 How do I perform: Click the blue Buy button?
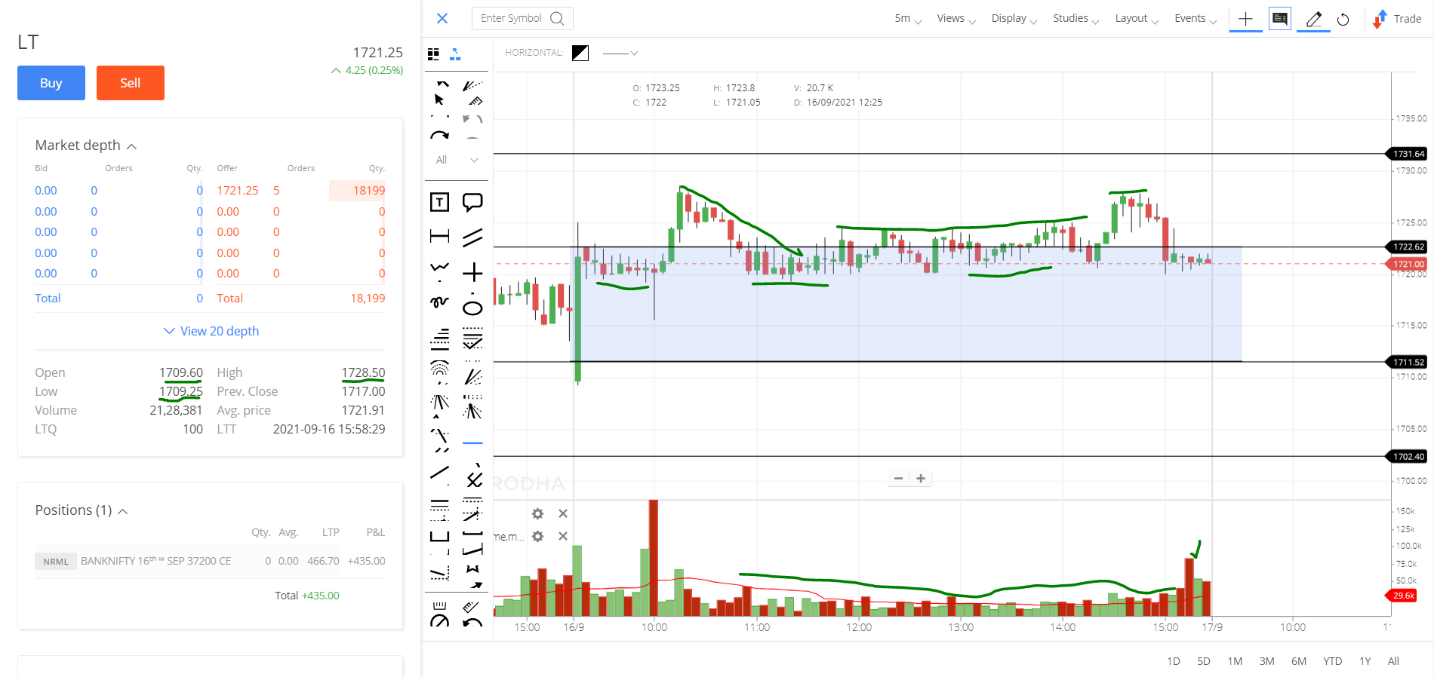click(x=51, y=83)
